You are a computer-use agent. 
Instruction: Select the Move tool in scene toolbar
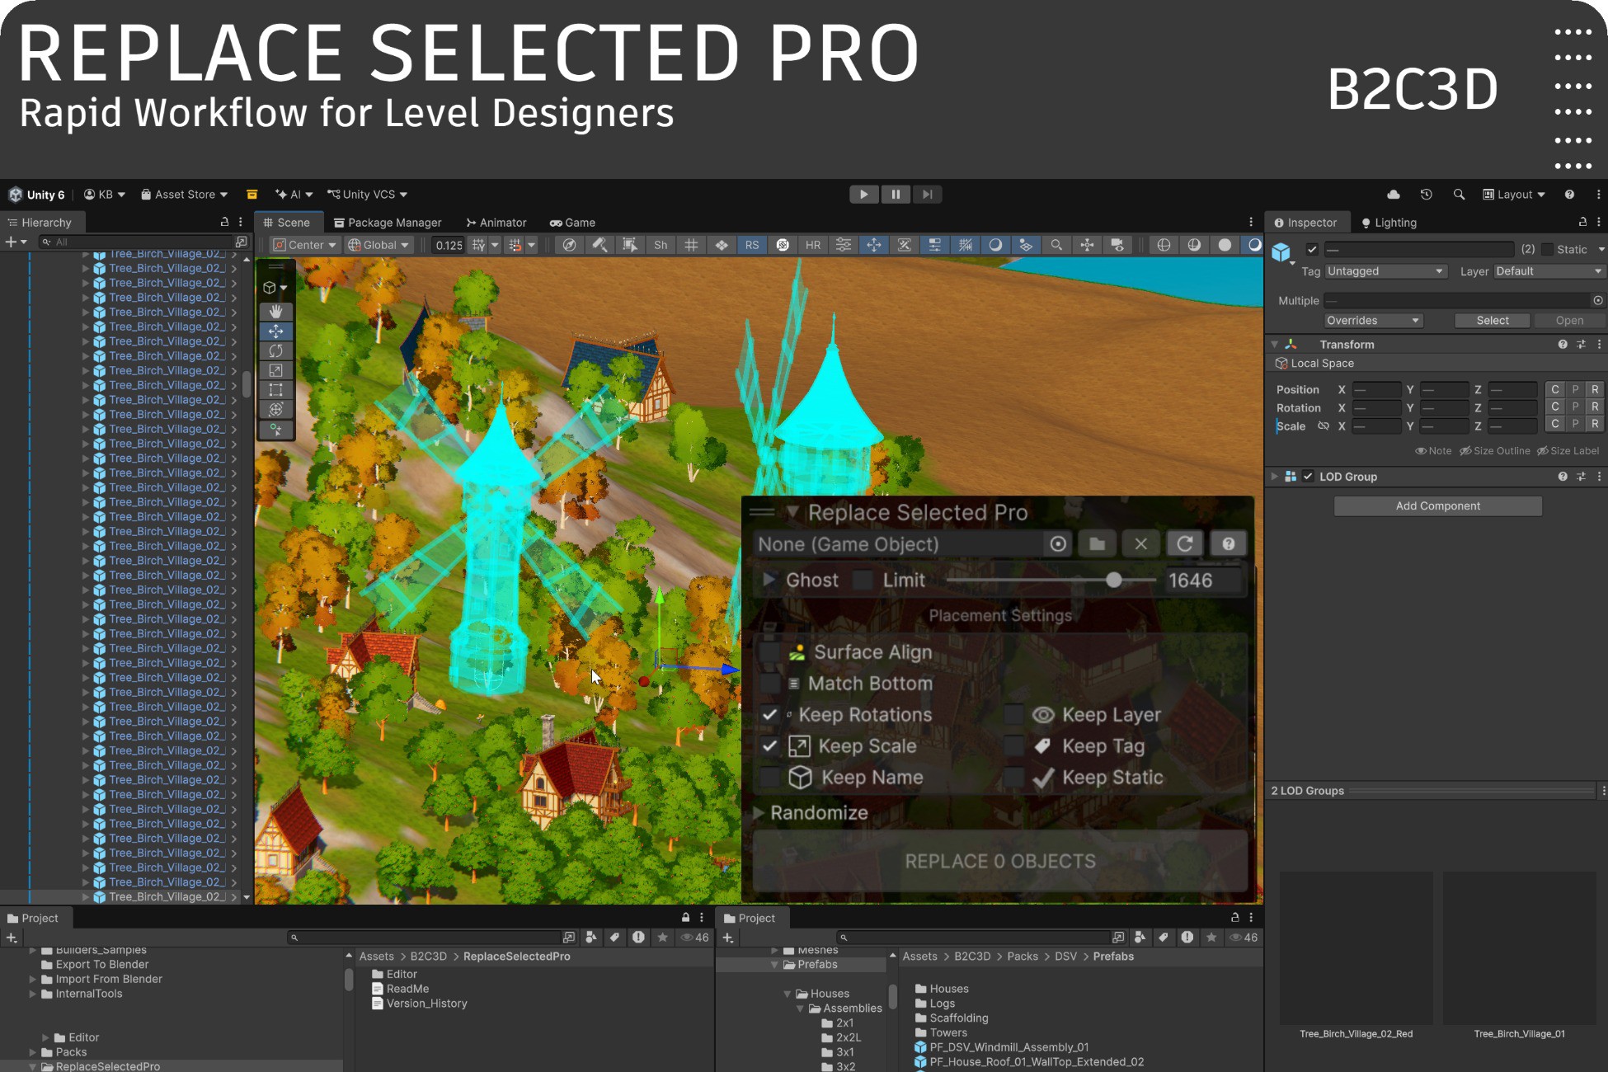click(275, 331)
